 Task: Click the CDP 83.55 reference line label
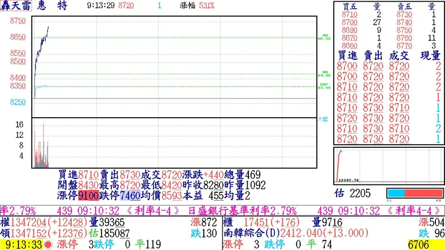(324, 86)
